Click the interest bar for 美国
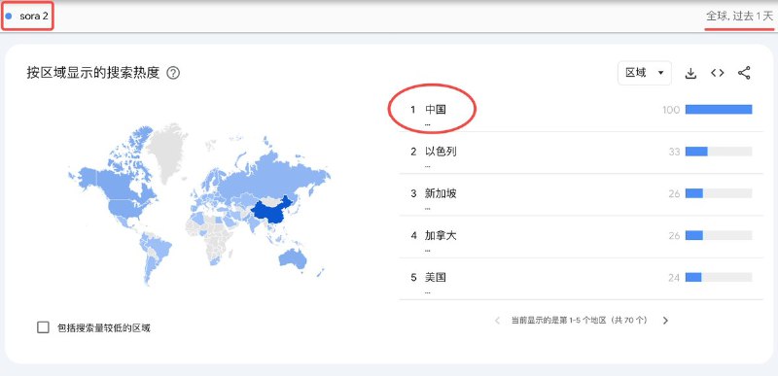The height and width of the screenshot is (376, 778). [x=719, y=278]
